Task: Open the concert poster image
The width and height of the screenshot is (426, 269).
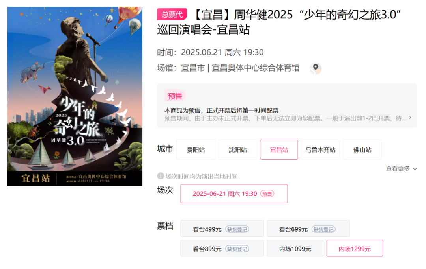Action: click(75, 96)
